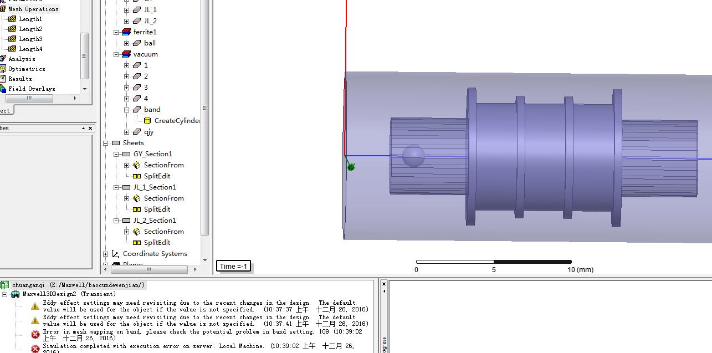Click SplitEdit icon under JL_2_Section1
712x353 pixels.
click(137, 243)
